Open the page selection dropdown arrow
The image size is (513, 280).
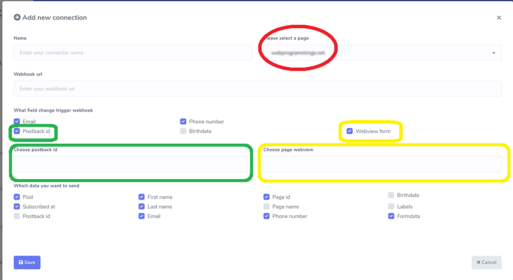[x=493, y=53]
